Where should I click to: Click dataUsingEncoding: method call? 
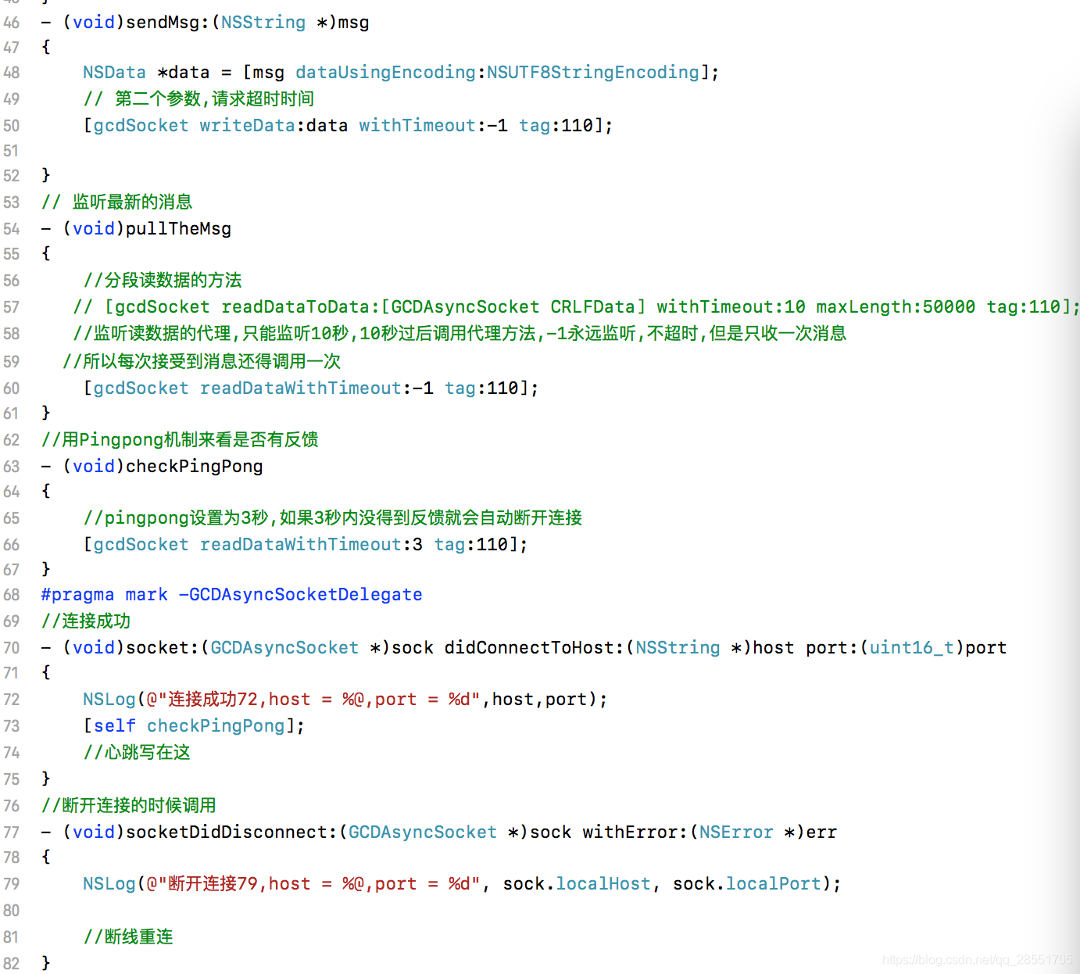[x=390, y=73]
